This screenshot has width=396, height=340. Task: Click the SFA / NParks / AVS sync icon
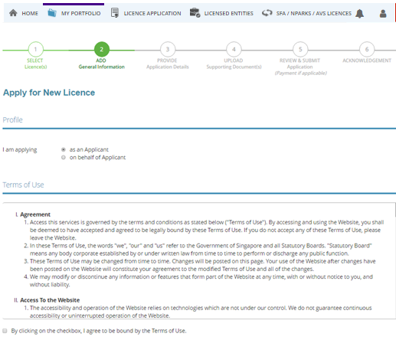[x=267, y=13]
